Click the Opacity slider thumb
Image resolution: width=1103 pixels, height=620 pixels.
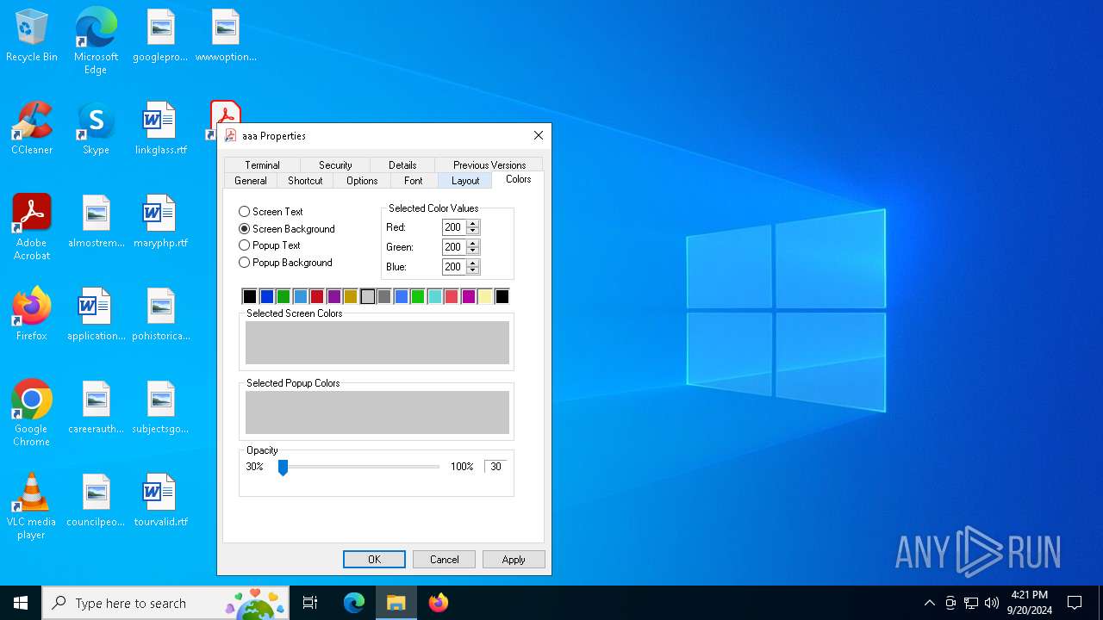(283, 467)
